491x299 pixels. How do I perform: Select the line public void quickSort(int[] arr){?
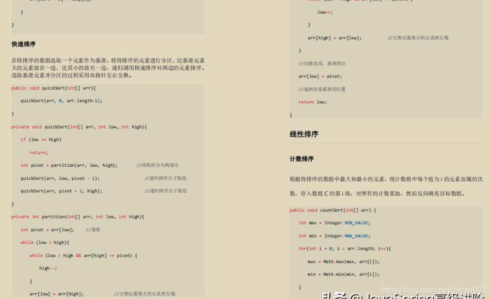[x=53, y=88]
